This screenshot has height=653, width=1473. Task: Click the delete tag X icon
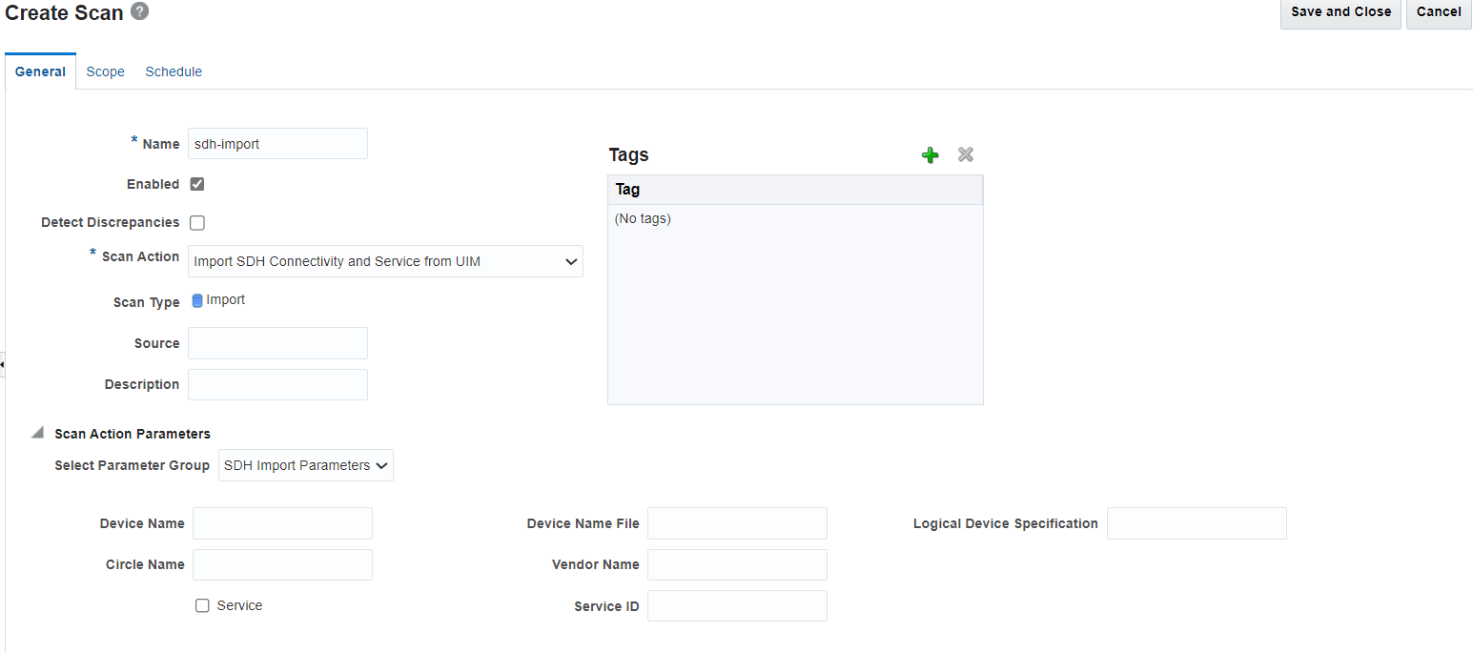point(965,154)
